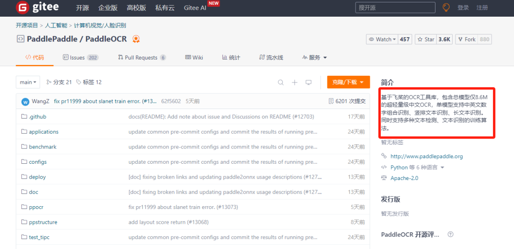Open the latest commit message 'fix pr11999 about slanet'
The image size is (514, 249).
(105, 101)
